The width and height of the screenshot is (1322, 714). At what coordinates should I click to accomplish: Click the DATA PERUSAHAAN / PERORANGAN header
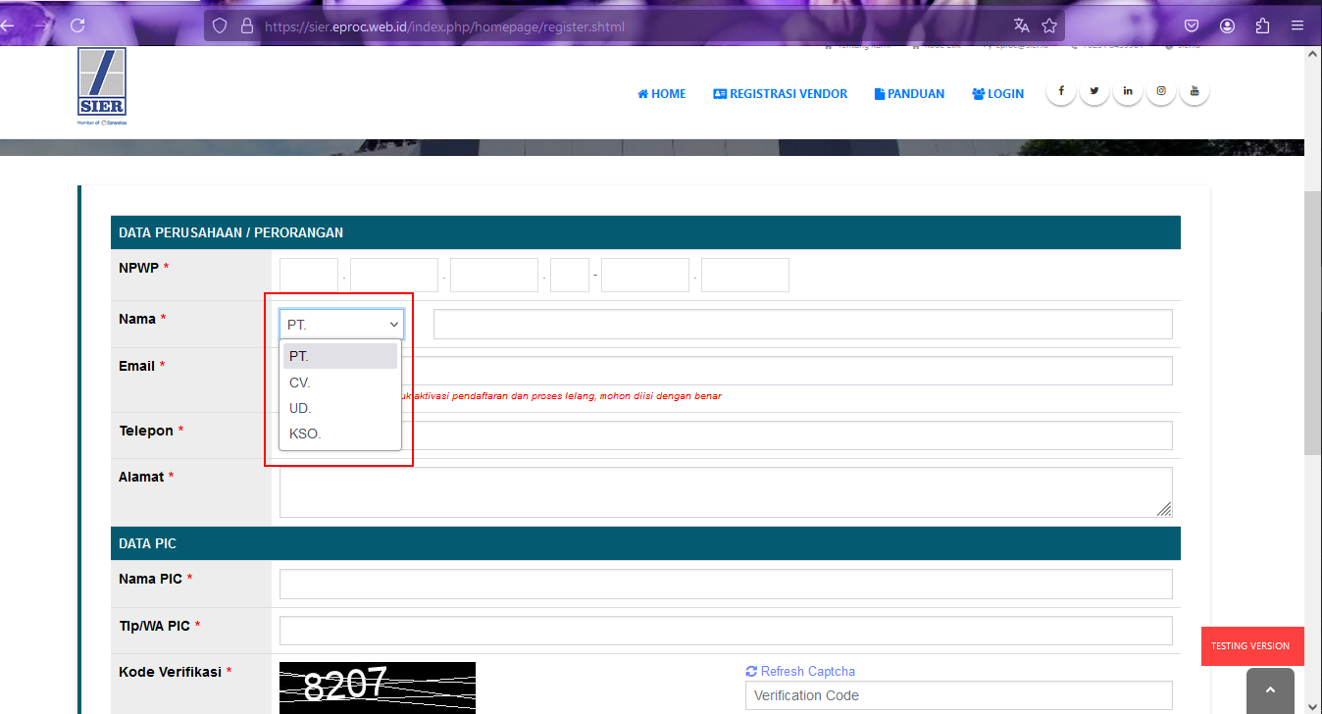[645, 232]
